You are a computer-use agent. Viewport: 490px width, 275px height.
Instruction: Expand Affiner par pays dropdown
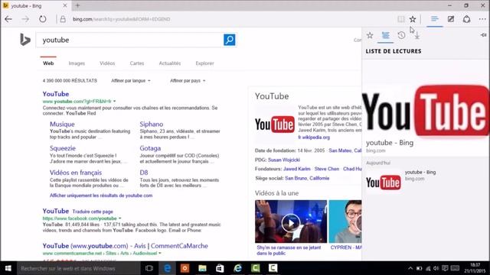click(188, 81)
